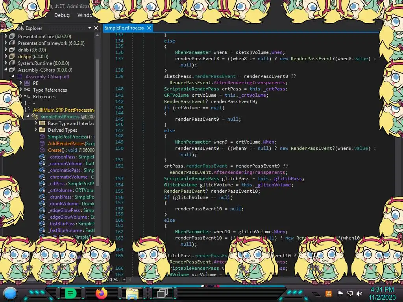Follow the _crtPass reference on line 140

coord(274,89)
